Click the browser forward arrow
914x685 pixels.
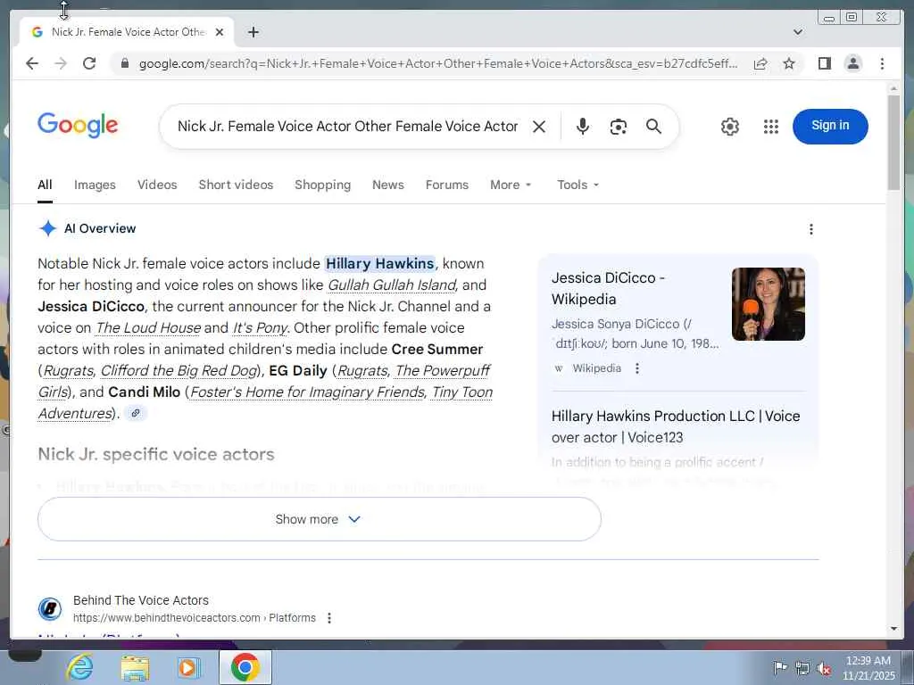pos(61,63)
